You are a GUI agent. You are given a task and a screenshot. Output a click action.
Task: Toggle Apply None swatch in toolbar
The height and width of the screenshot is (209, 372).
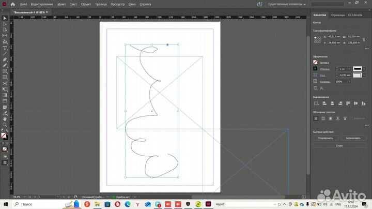[5, 149]
